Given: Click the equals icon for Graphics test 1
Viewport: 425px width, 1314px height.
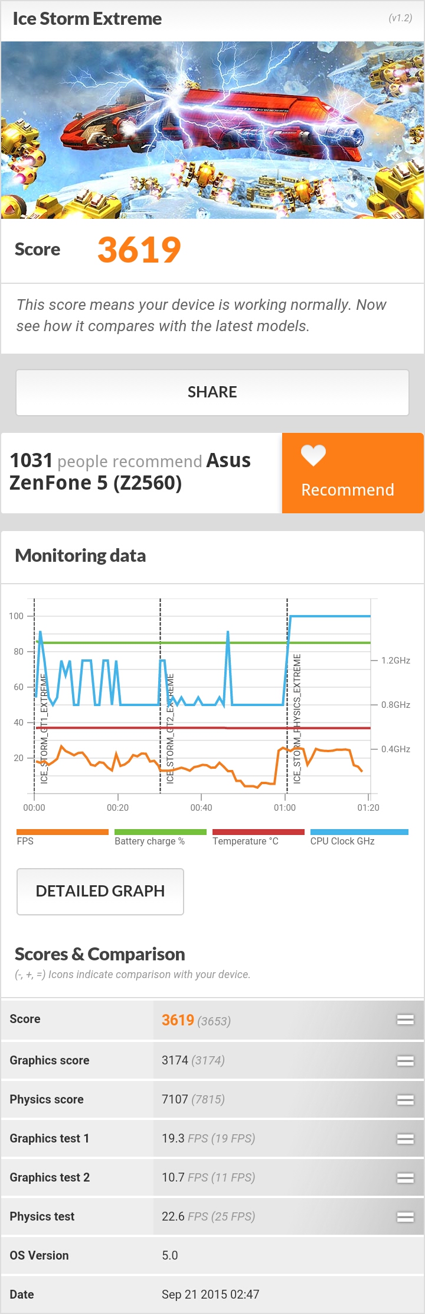Looking at the screenshot, I should 405,1138.
